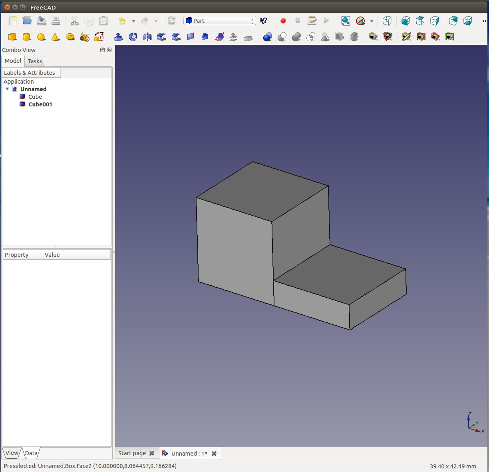Switch to the Tasks tab
This screenshot has width=489, height=472.
(x=35, y=61)
